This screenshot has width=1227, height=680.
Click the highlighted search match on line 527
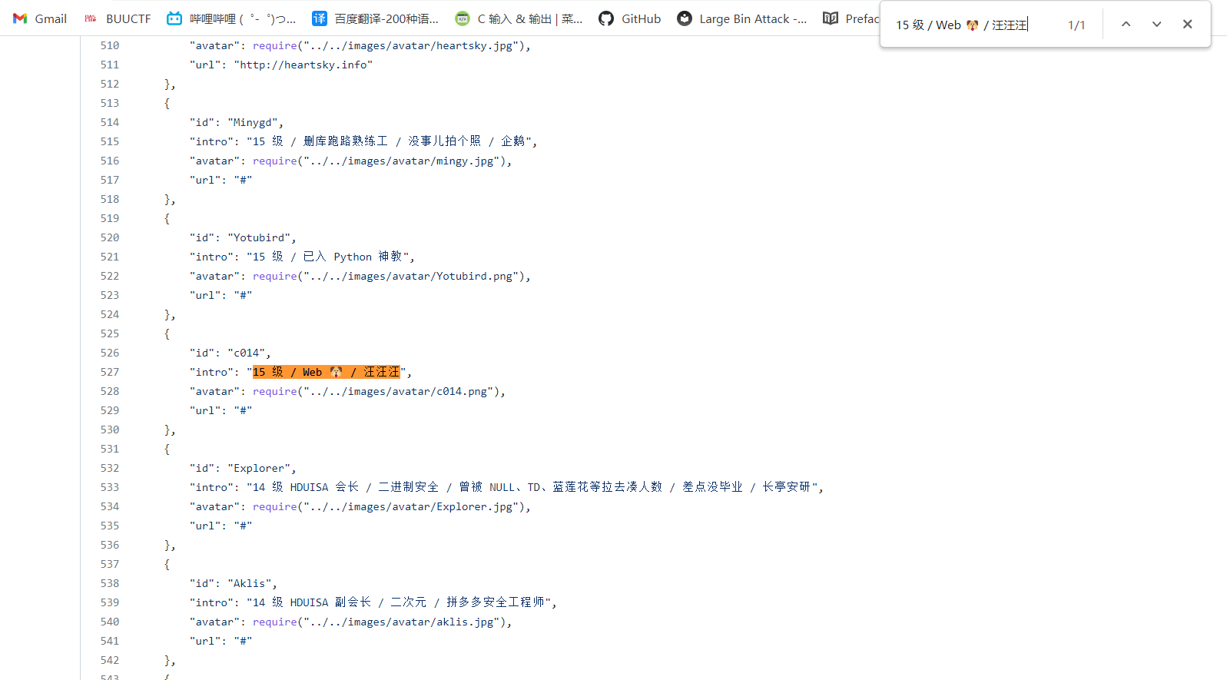point(327,372)
